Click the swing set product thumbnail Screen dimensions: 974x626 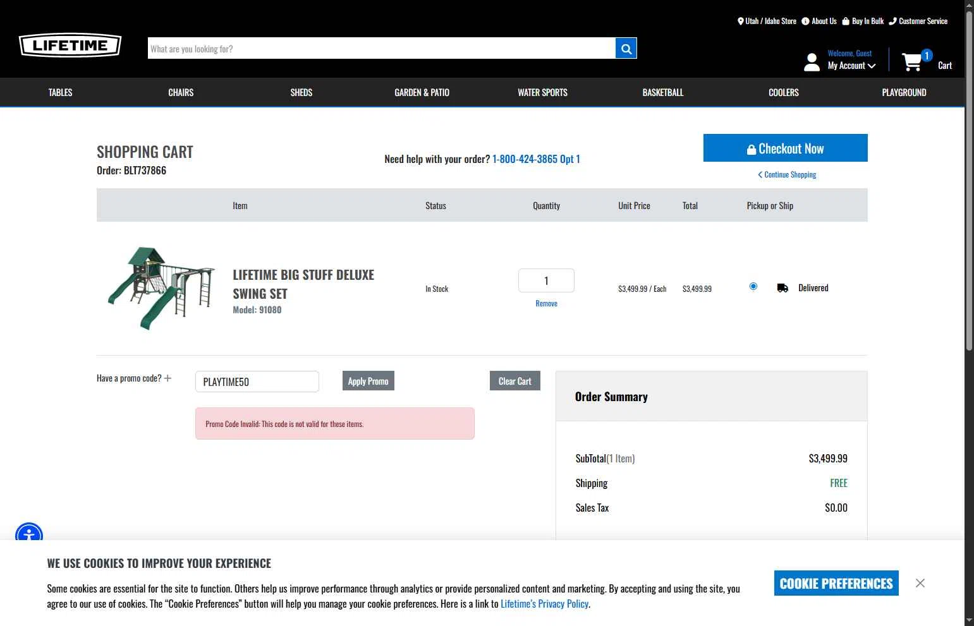pos(162,288)
